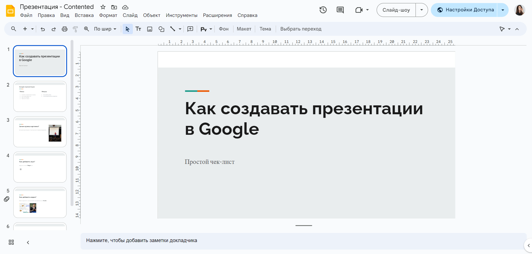The image size is (532, 254).
Task: Start a video call camera icon
Action: 359,10
